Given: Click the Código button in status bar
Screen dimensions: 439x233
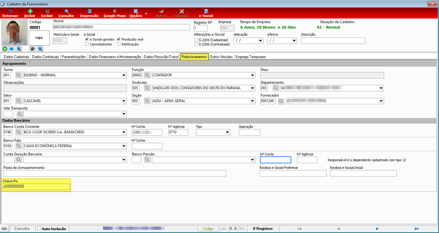Looking at the screenshot, I should coord(208,228).
